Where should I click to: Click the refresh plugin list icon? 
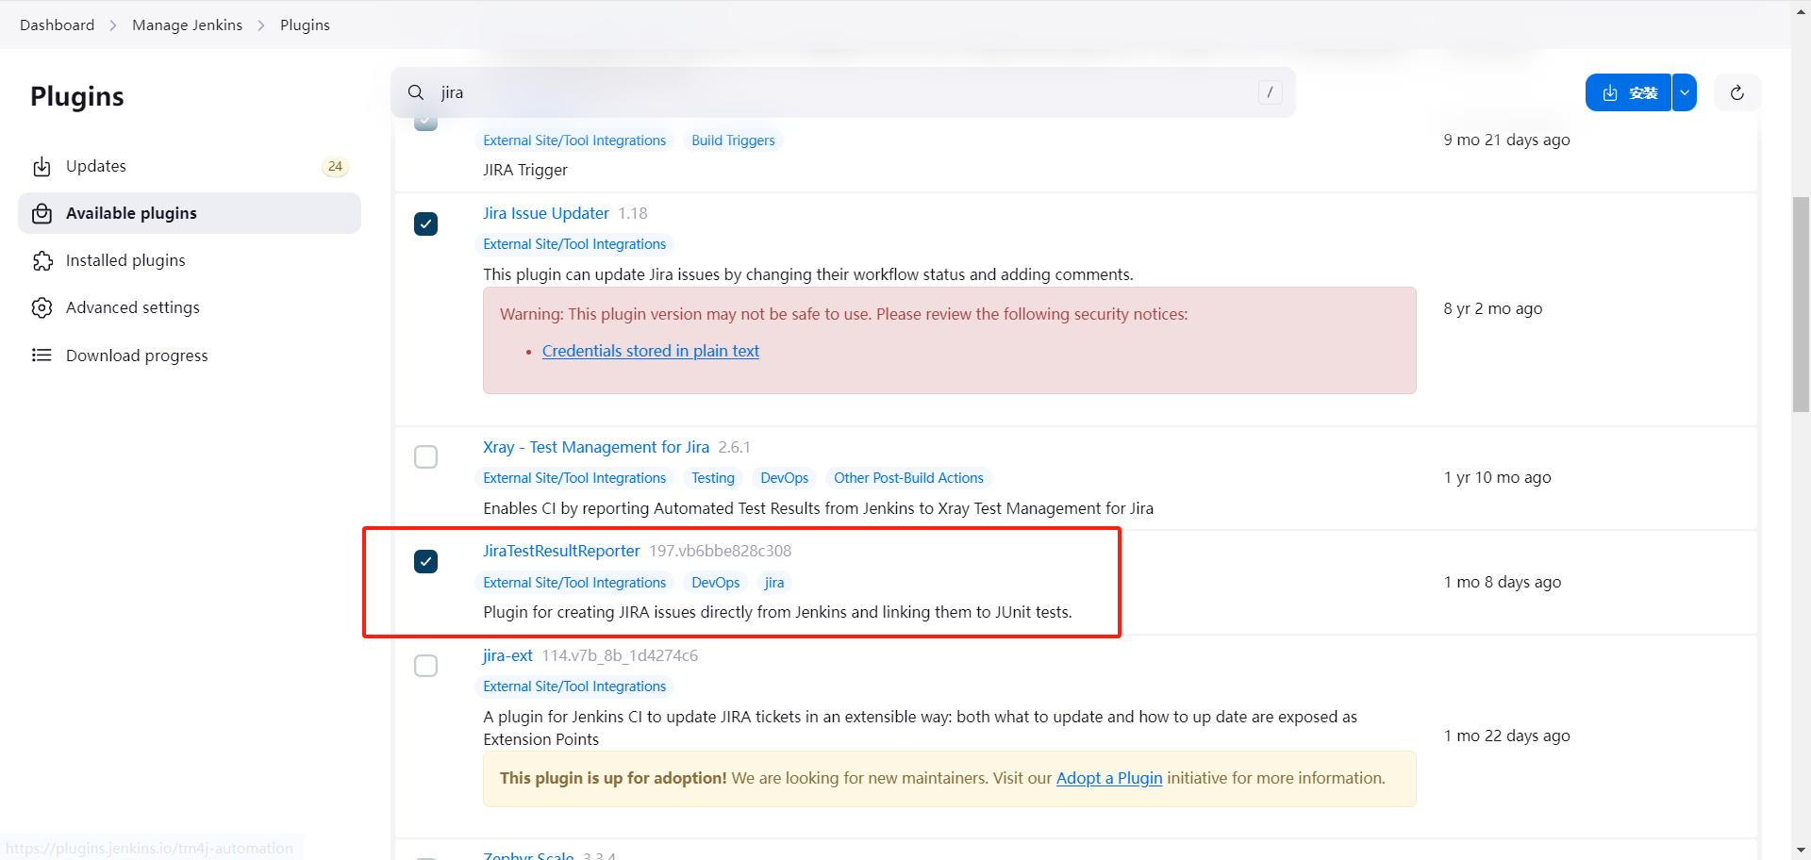coord(1737,92)
